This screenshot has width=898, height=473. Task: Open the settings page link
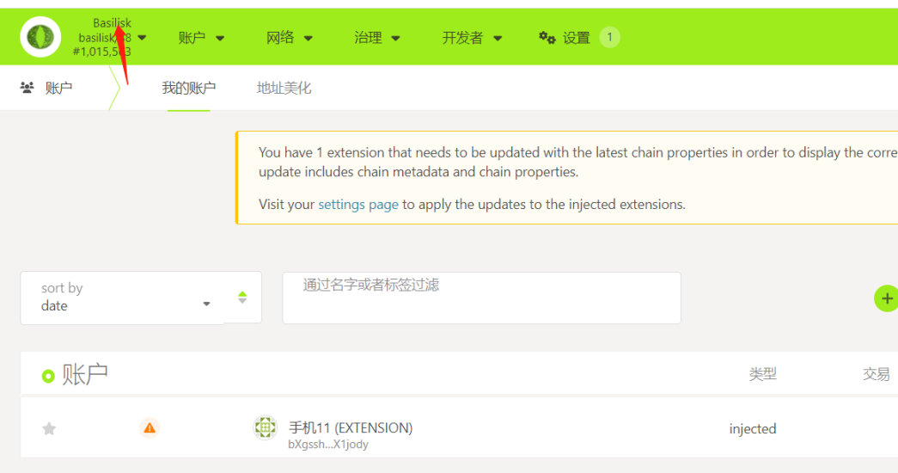pyautogui.click(x=358, y=205)
